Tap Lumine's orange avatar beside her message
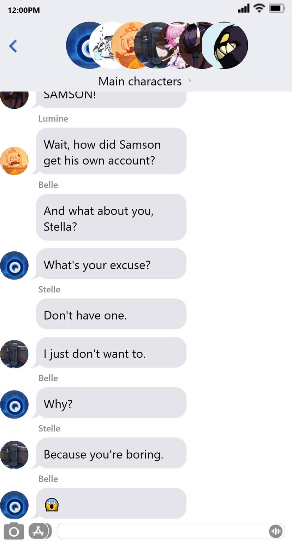Image resolution: width=292 pixels, height=543 pixels. pos(14,161)
